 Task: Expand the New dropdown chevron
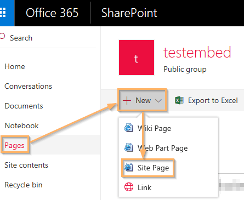158,101
